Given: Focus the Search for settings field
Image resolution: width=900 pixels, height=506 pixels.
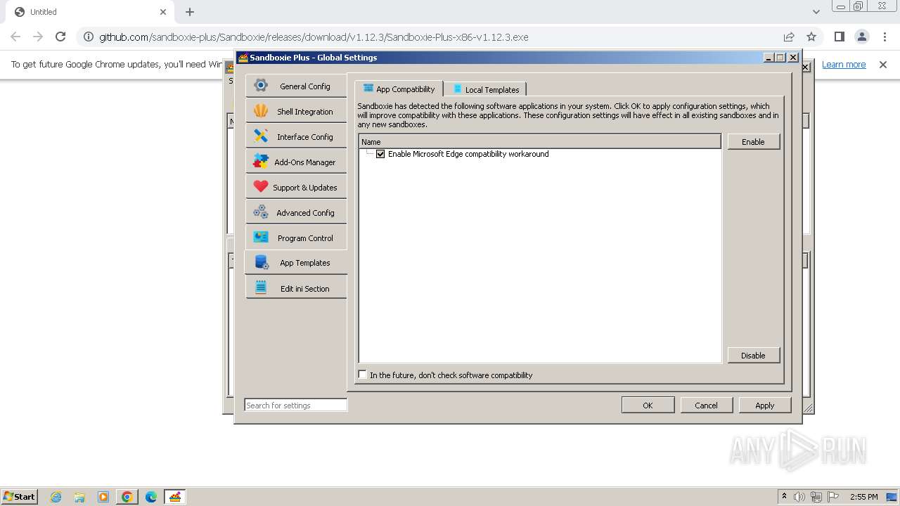Looking at the screenshot, I should point(295,405).
